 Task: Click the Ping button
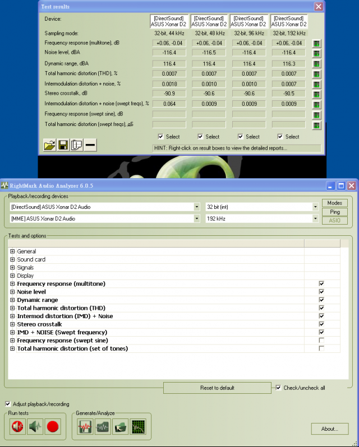335,212
